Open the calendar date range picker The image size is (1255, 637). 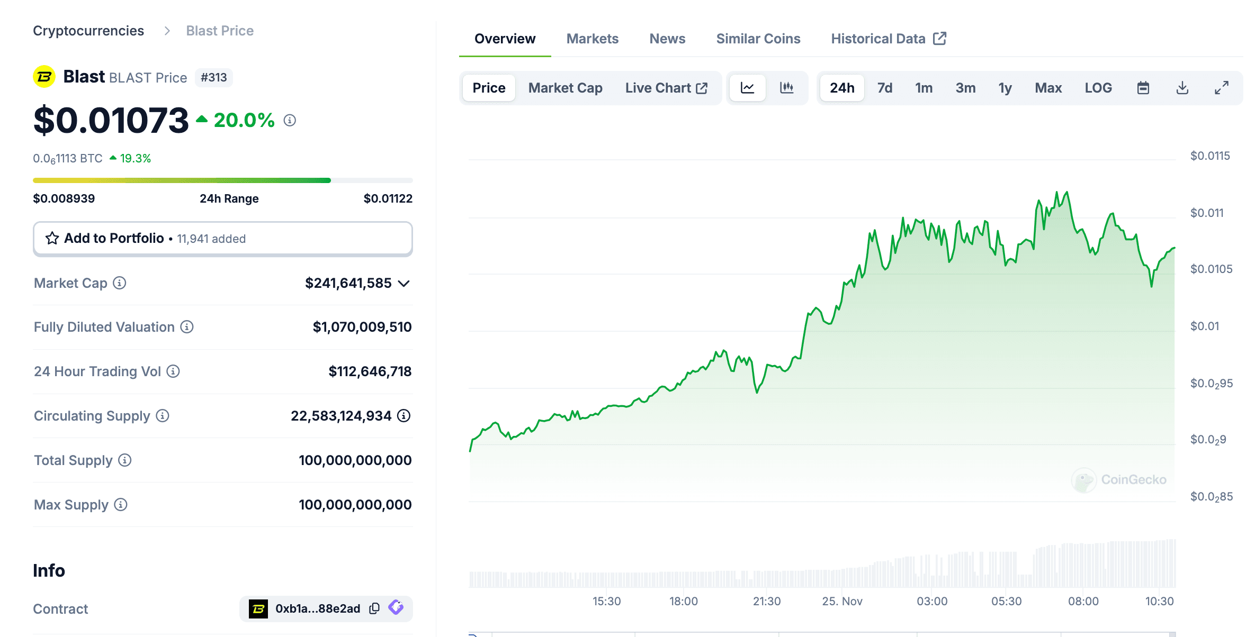[1143, 88]
